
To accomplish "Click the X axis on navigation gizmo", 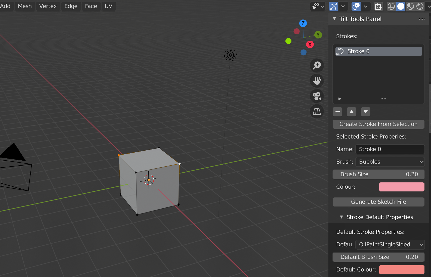I will [x=310, y=44].
